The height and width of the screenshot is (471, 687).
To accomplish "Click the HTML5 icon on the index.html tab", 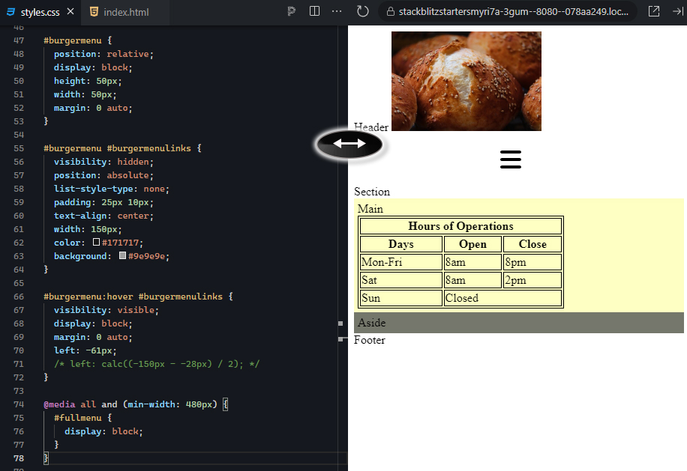I will pyautogui.click(x=93, y=11).
